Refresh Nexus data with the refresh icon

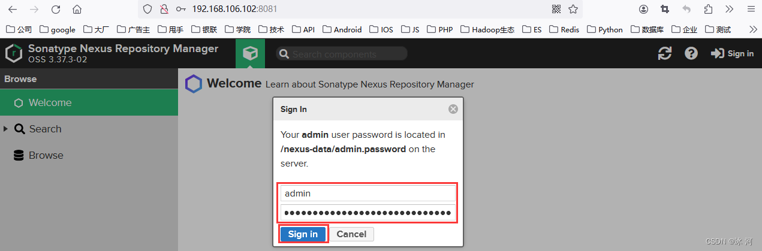[x=665, y=53]
